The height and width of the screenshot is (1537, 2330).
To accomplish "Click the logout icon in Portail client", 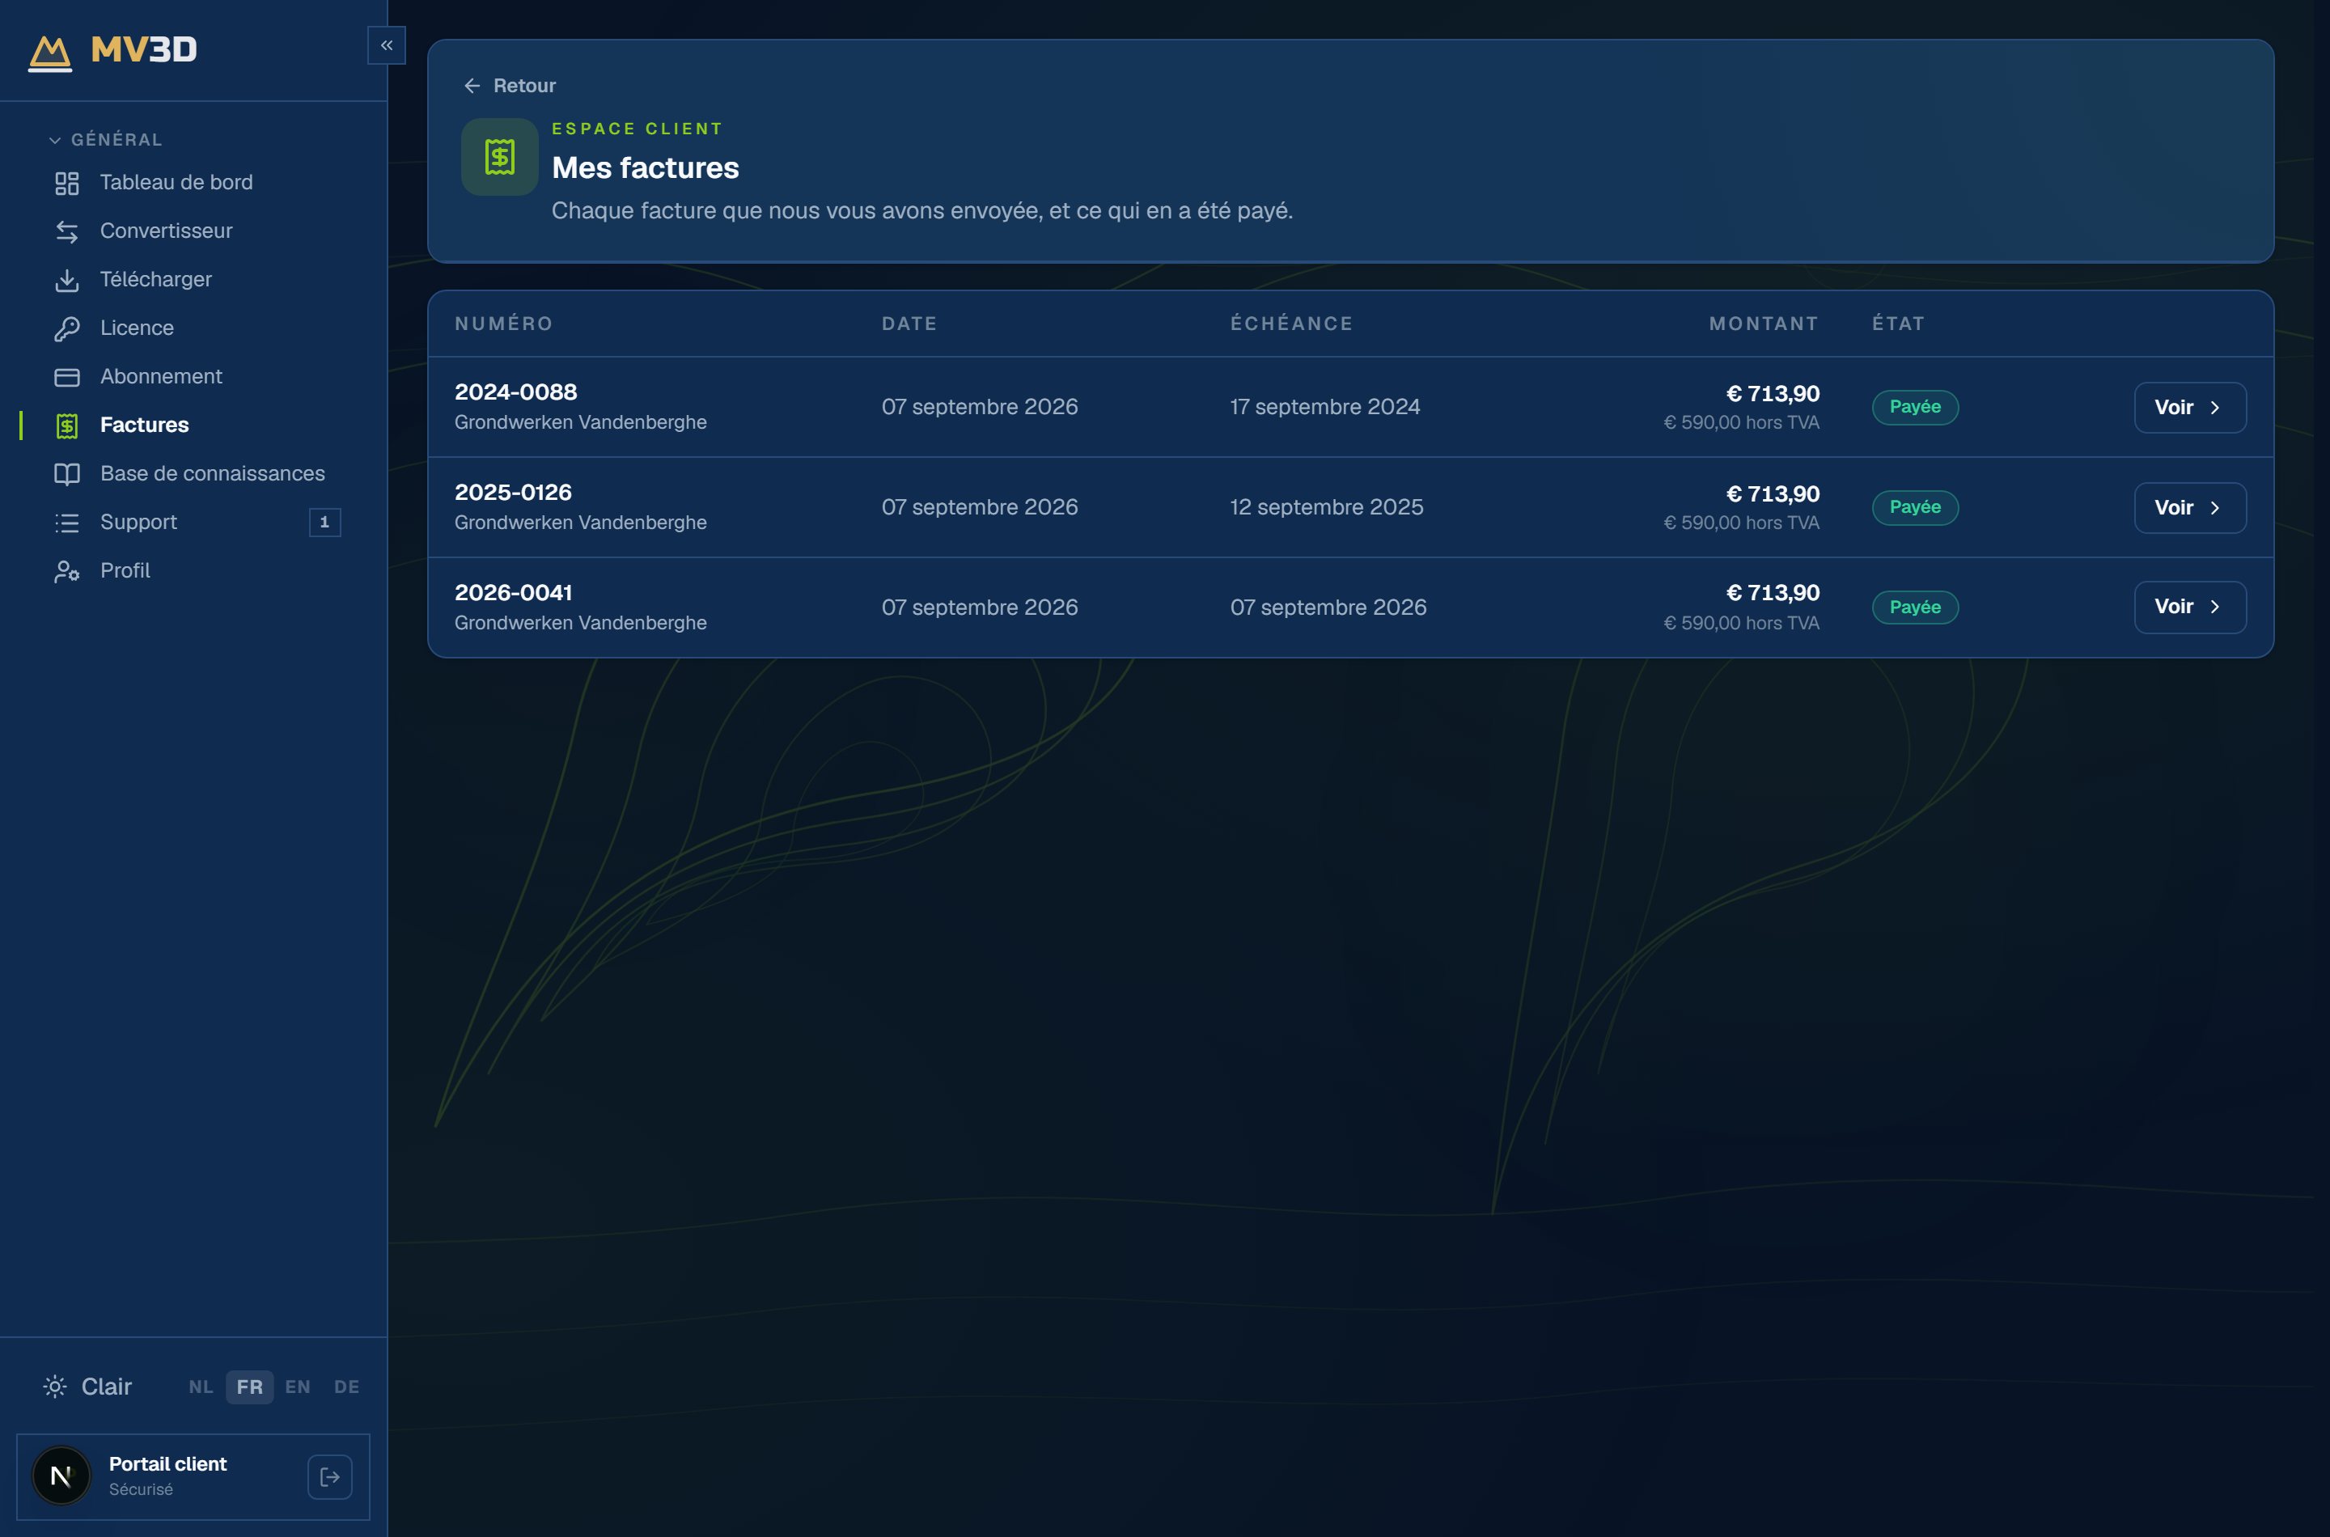I will point(329,1476).
